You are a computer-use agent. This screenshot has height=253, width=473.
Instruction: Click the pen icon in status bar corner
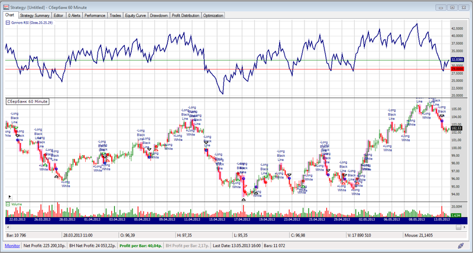pyautogui.click(x=461, y=245)
